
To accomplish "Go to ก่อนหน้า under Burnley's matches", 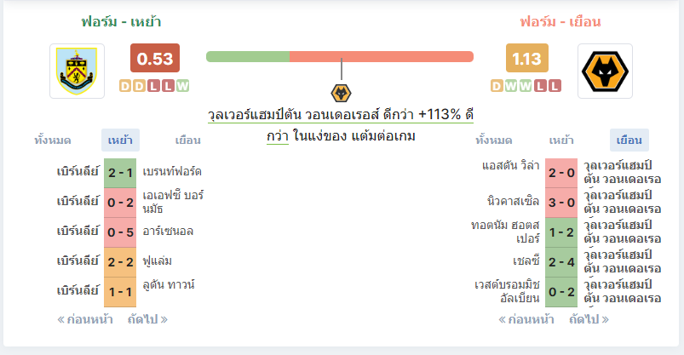I will tap(85, 320).
